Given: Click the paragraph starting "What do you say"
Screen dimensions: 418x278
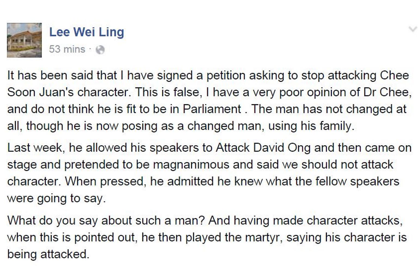Looking at the screenshot, I should [x=207, y=237].
